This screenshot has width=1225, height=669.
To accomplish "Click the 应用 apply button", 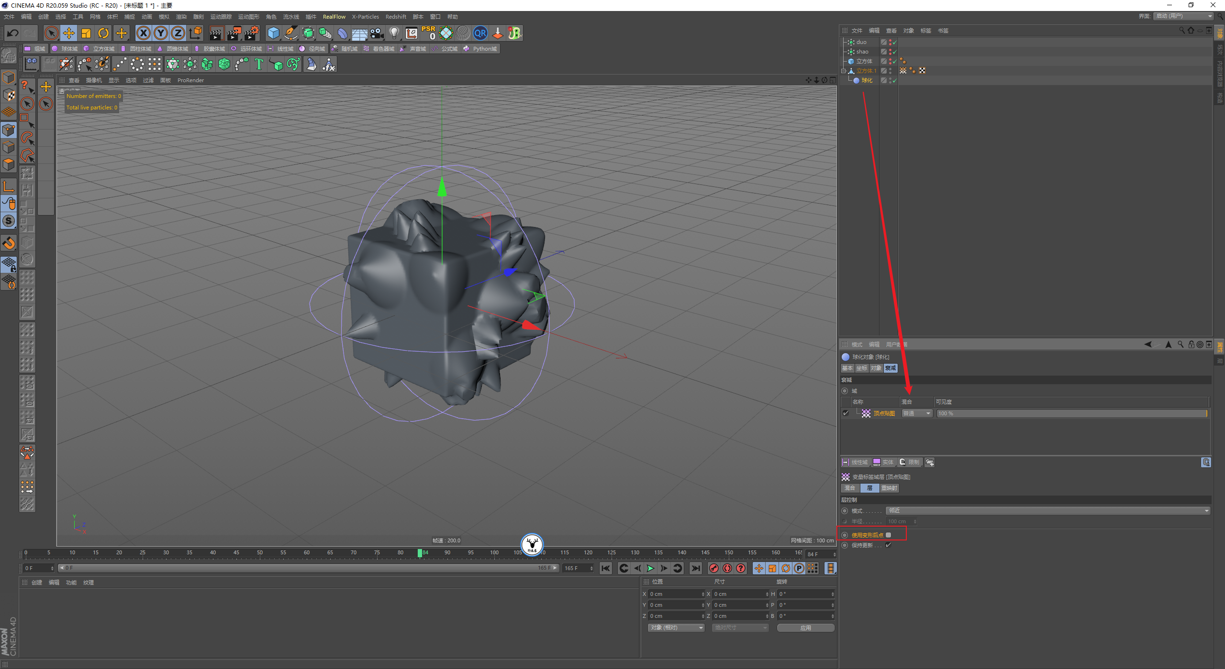I will click(x=805, y=627).
